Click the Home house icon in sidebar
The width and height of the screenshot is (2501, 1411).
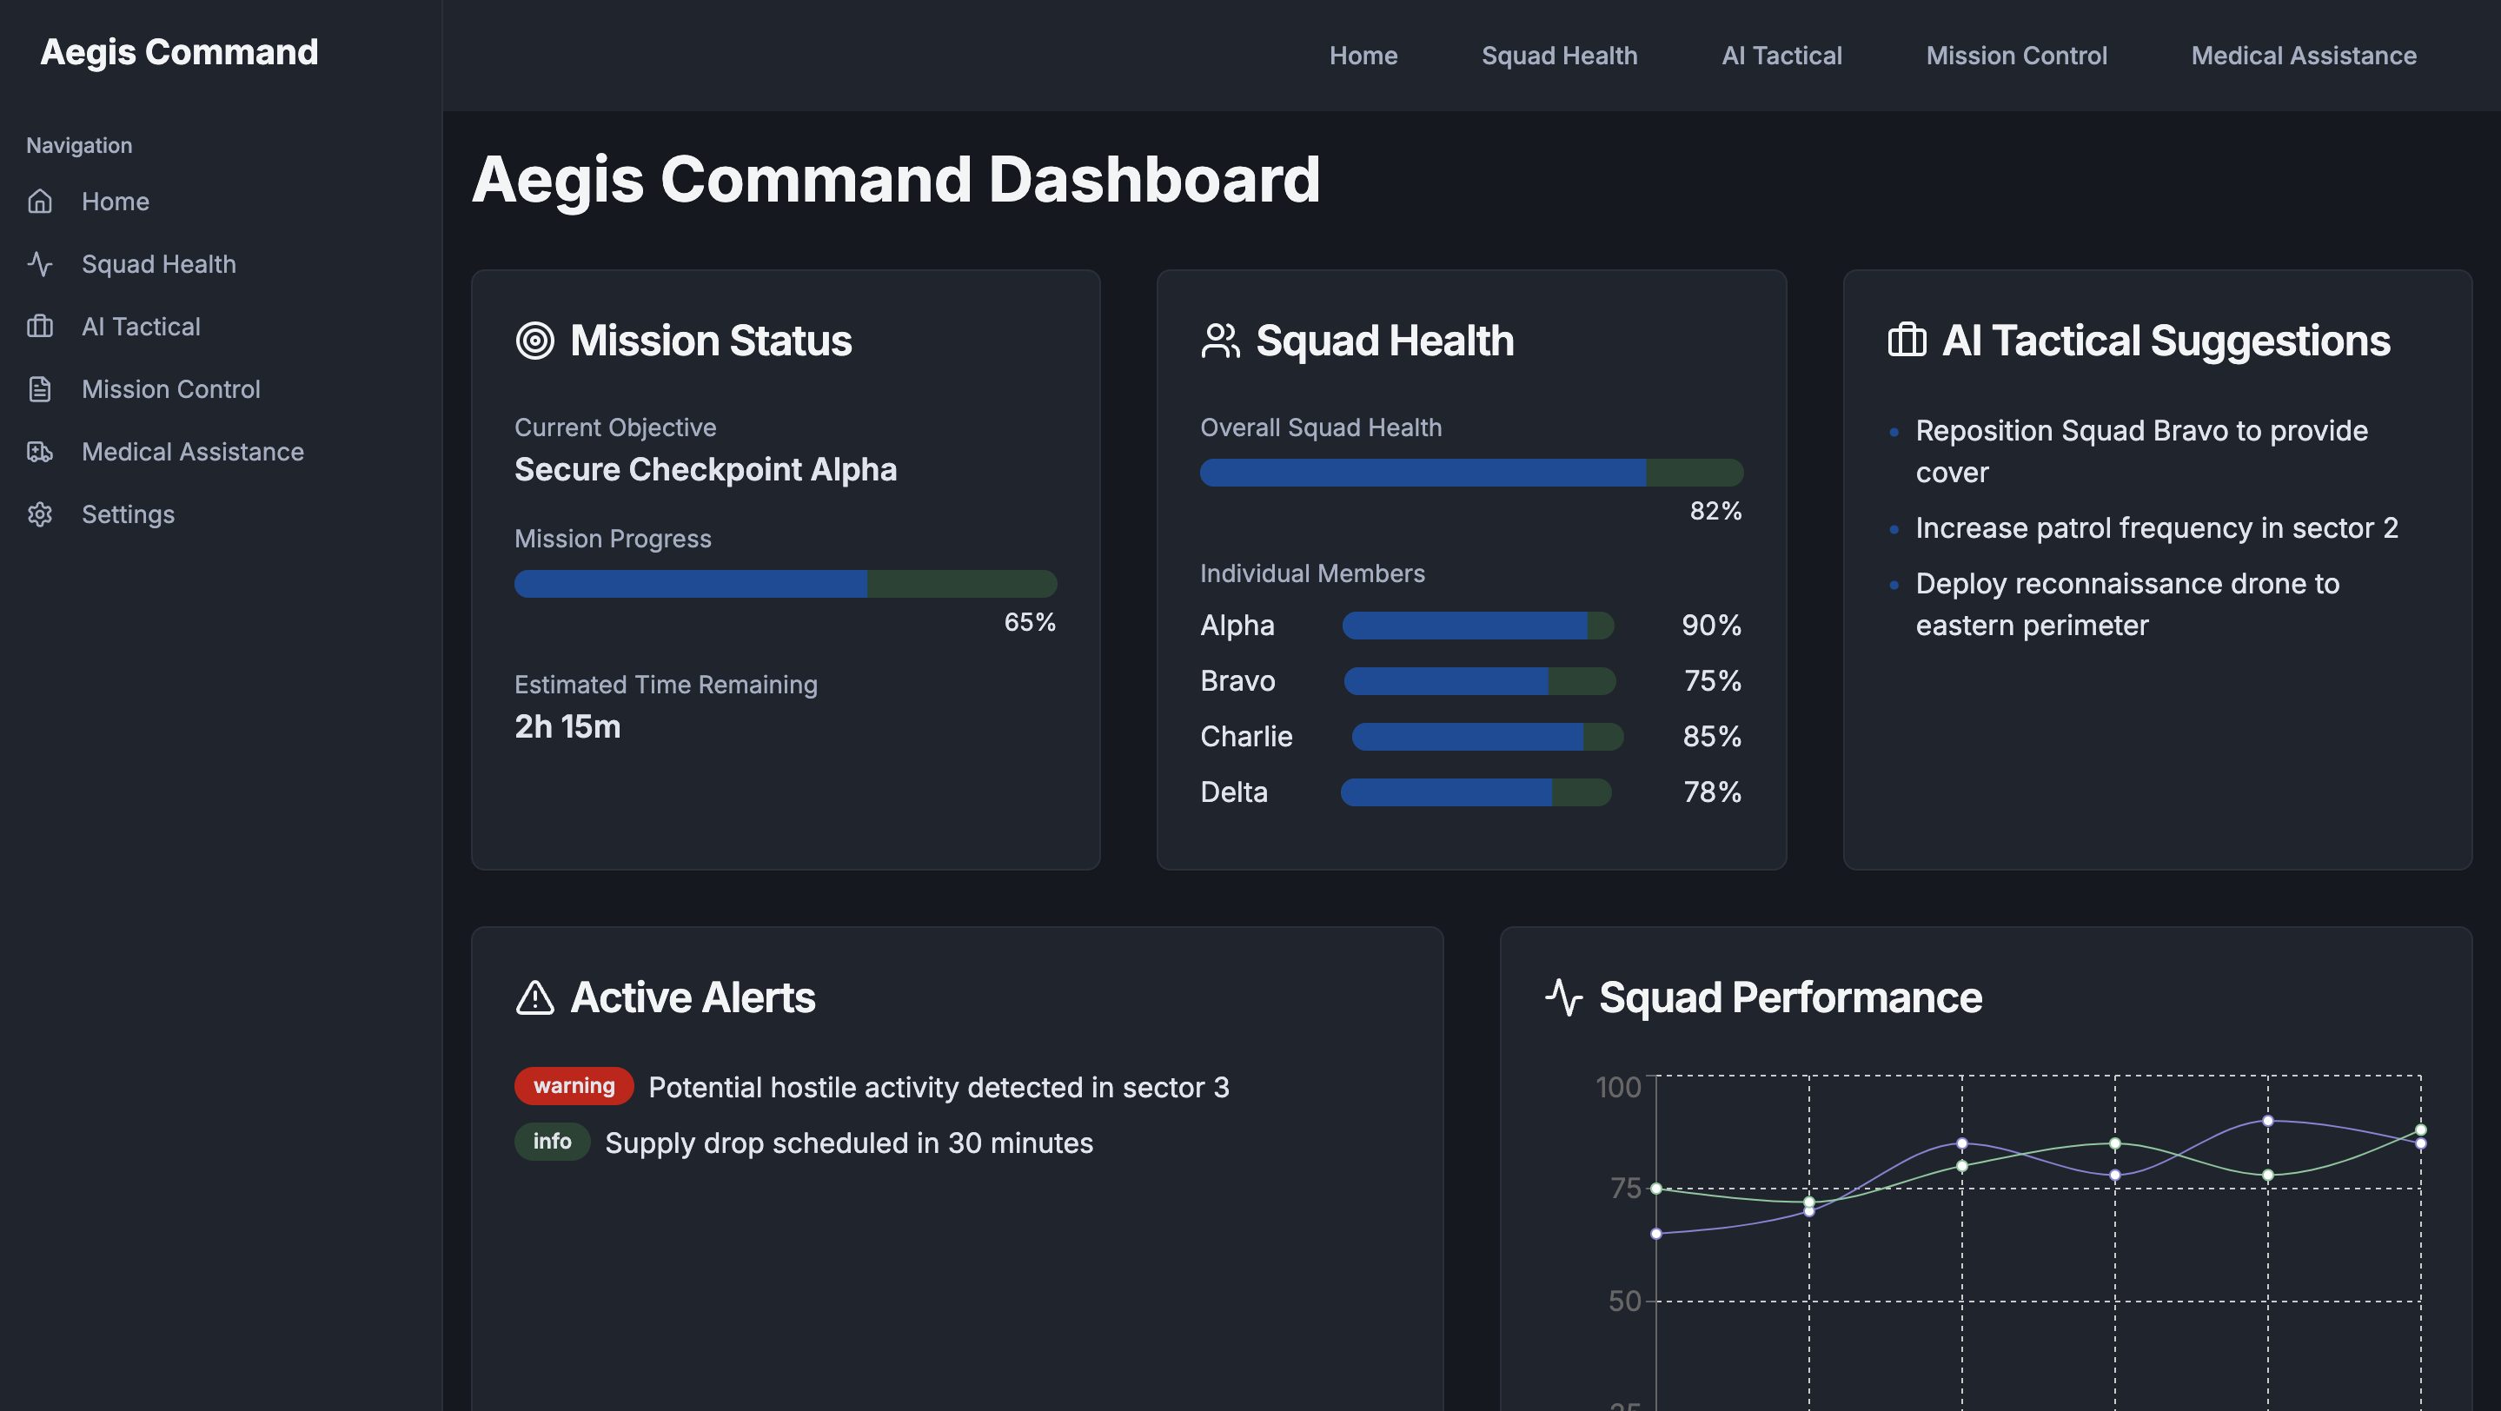pyautogui.click(x=40, y=201)
